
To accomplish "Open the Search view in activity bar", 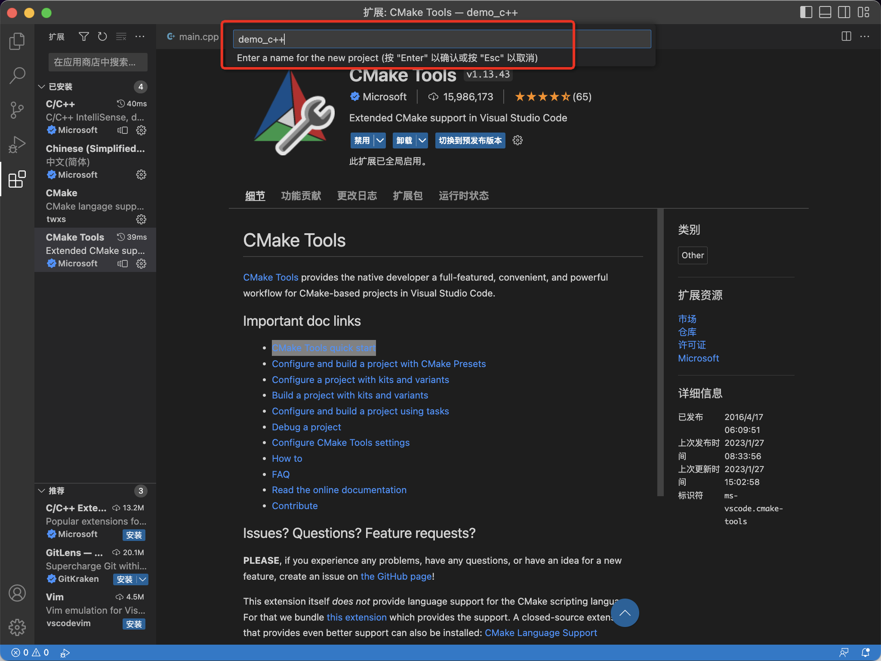I will tap(17, 75).
